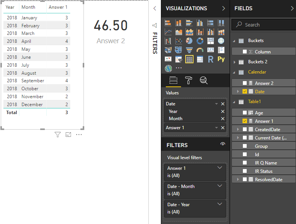Check the Age field checkbox
The height and width of the screenshot is (224, 296).
(245, 113)
